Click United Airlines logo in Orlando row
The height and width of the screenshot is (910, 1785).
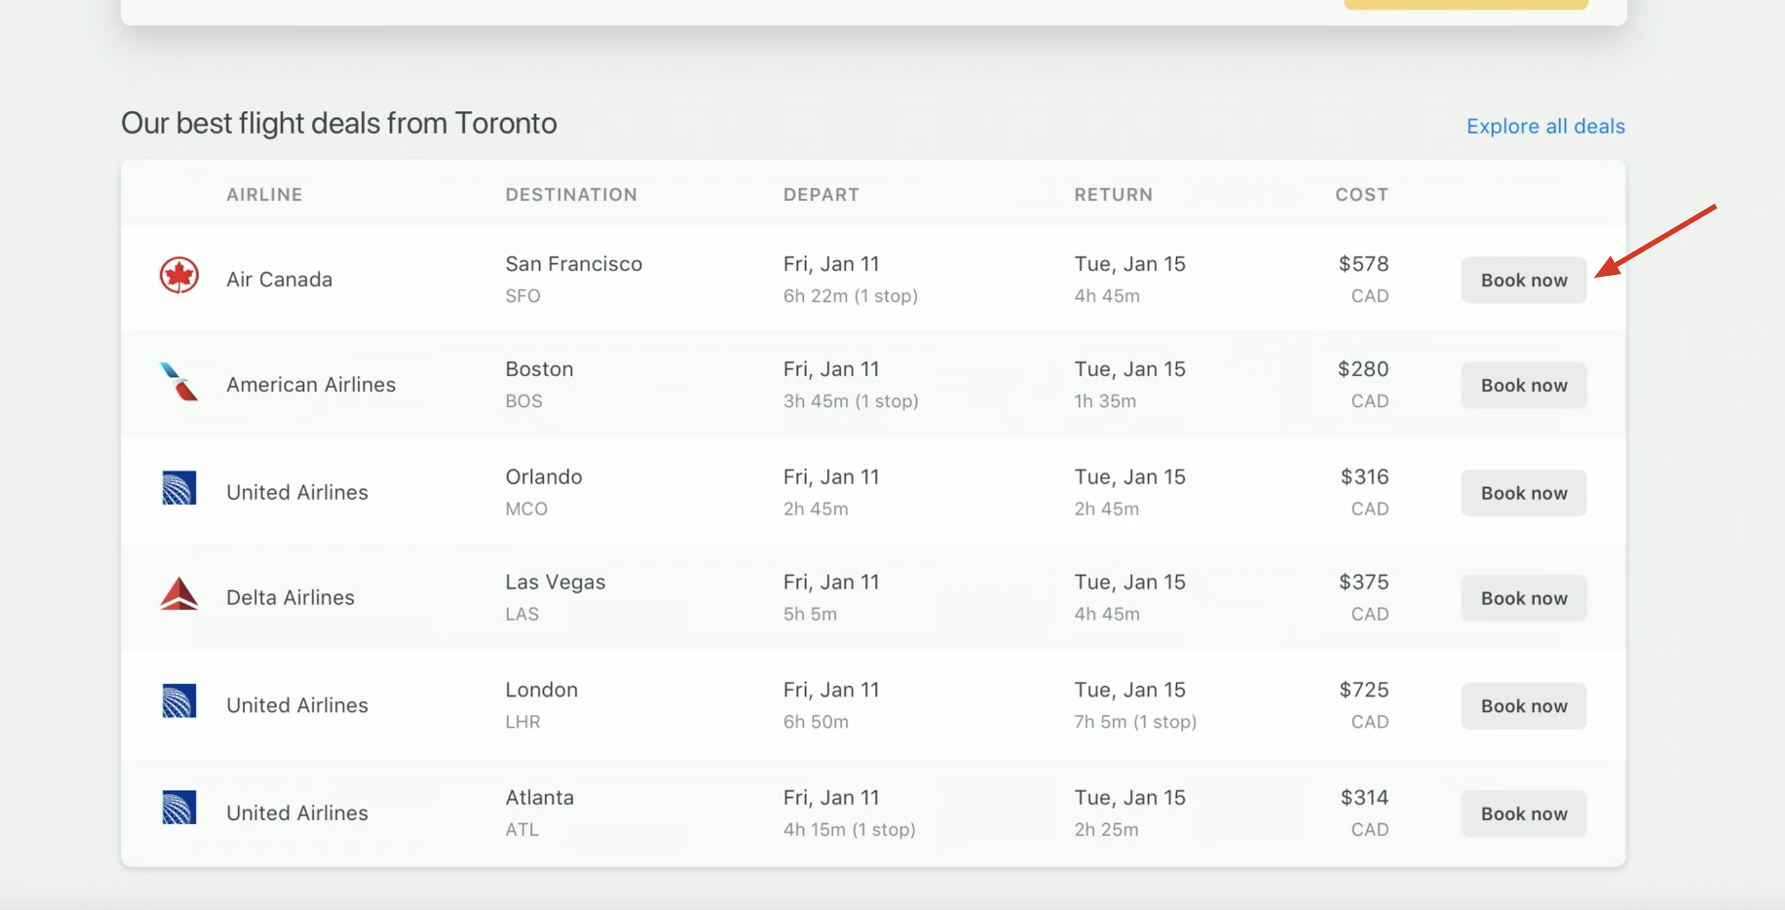click(179, 488)
